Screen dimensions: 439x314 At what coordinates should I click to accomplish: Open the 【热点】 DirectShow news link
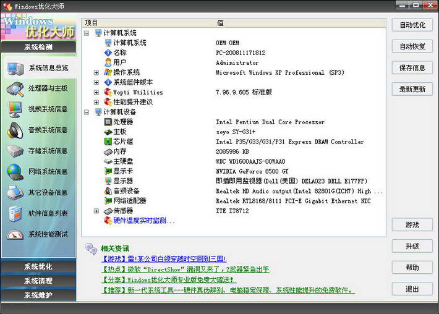[x=185, y=269]
